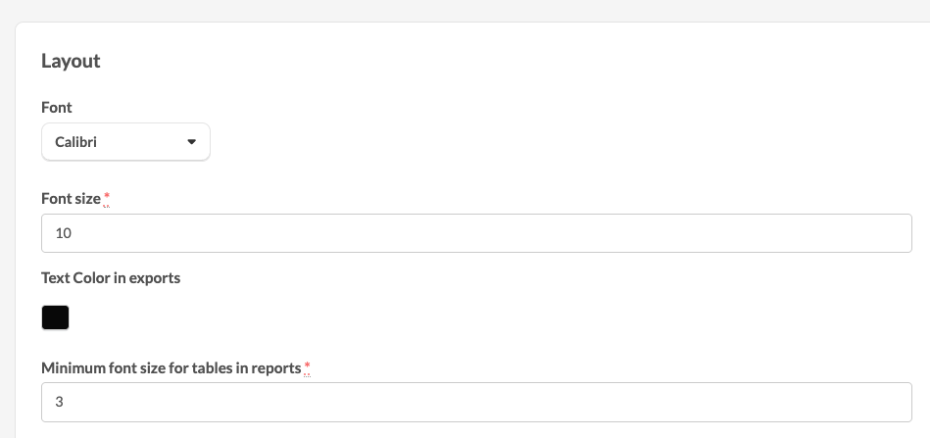
Task: Focus the Minimum font size for tables field
Action: point(476,402)
